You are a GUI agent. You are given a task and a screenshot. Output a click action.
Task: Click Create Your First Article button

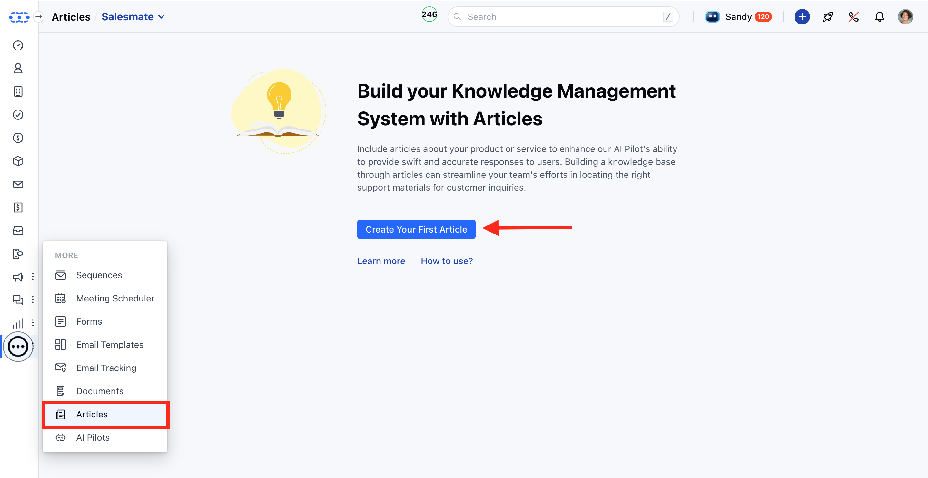click(x=416, y=229)
